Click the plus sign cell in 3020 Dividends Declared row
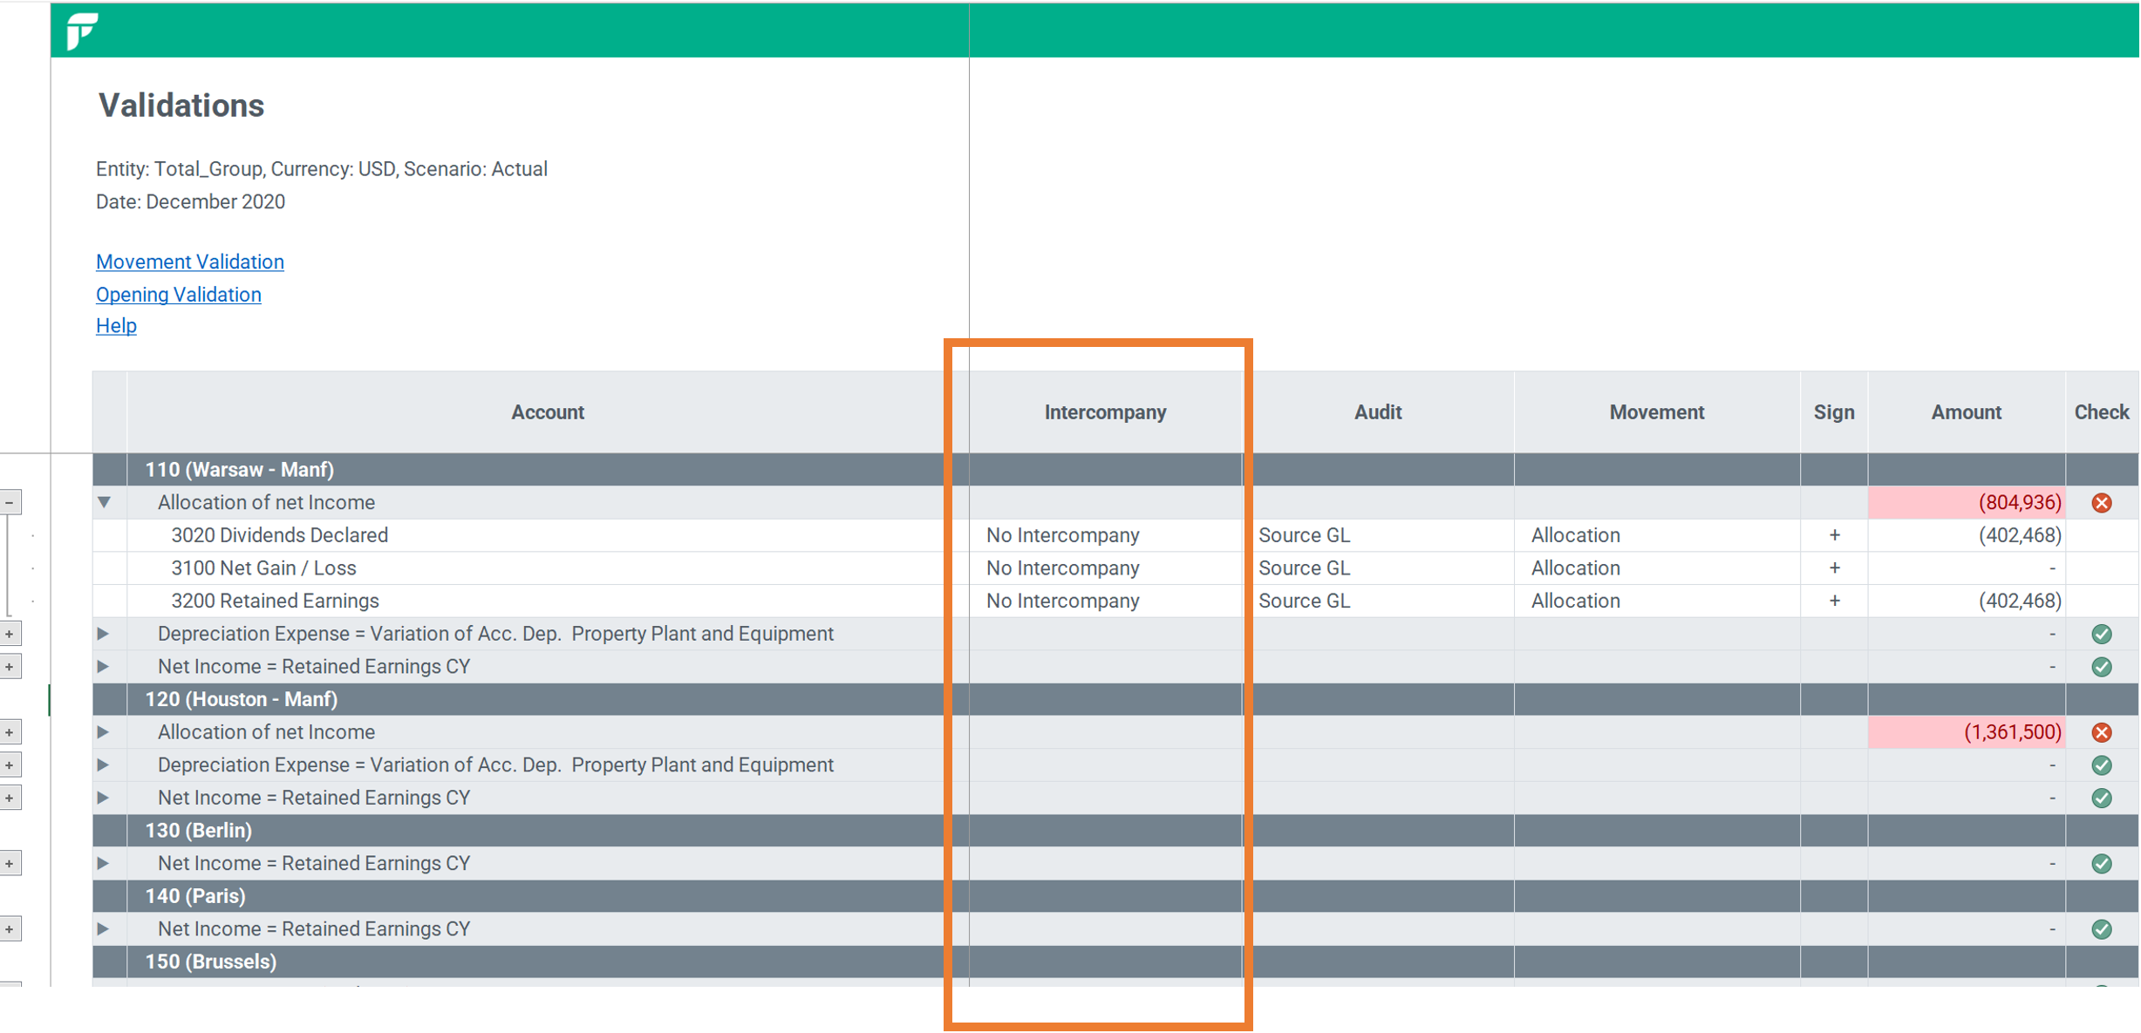The width and height of the screenshot is (2141, 1033). click(x=1834, y=535)
